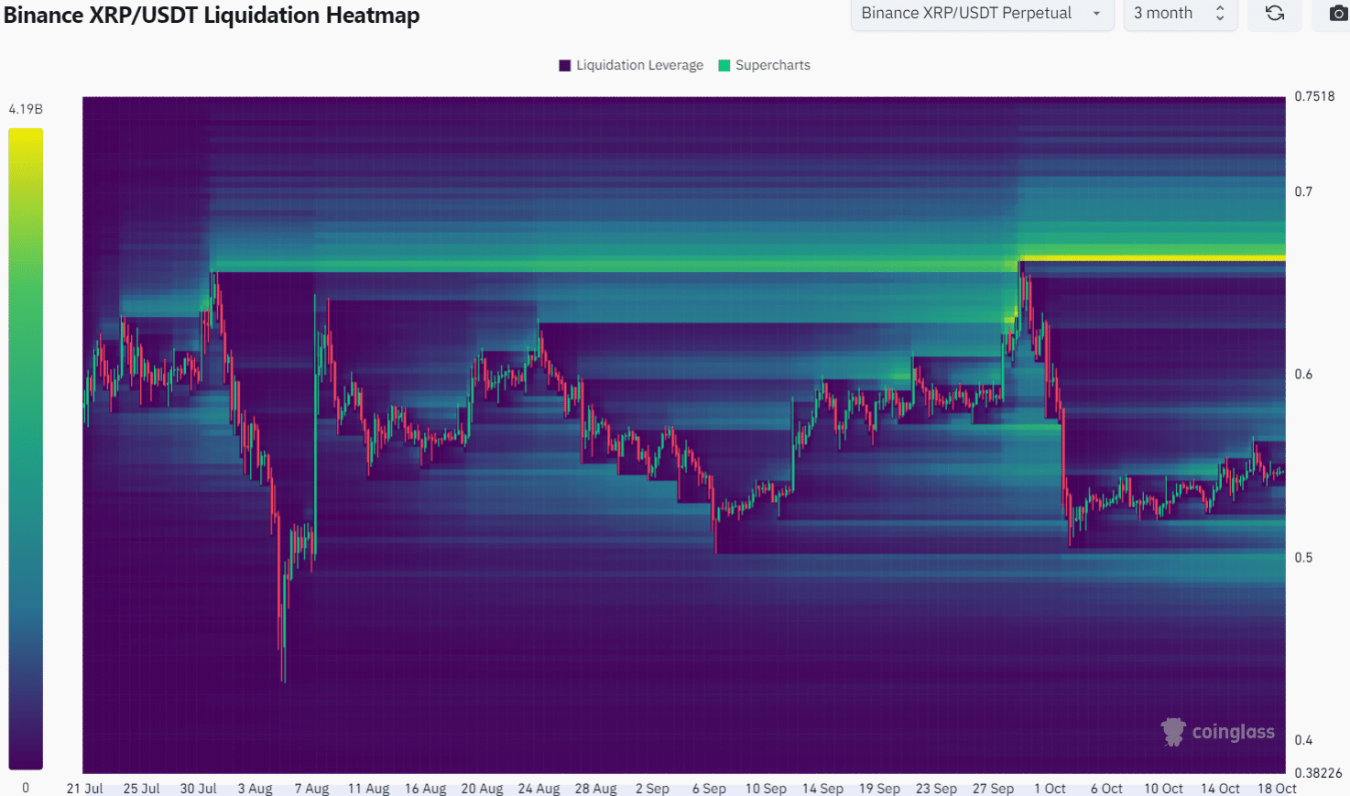Click the 0.5 price axis label

[x=1303, y=557]
